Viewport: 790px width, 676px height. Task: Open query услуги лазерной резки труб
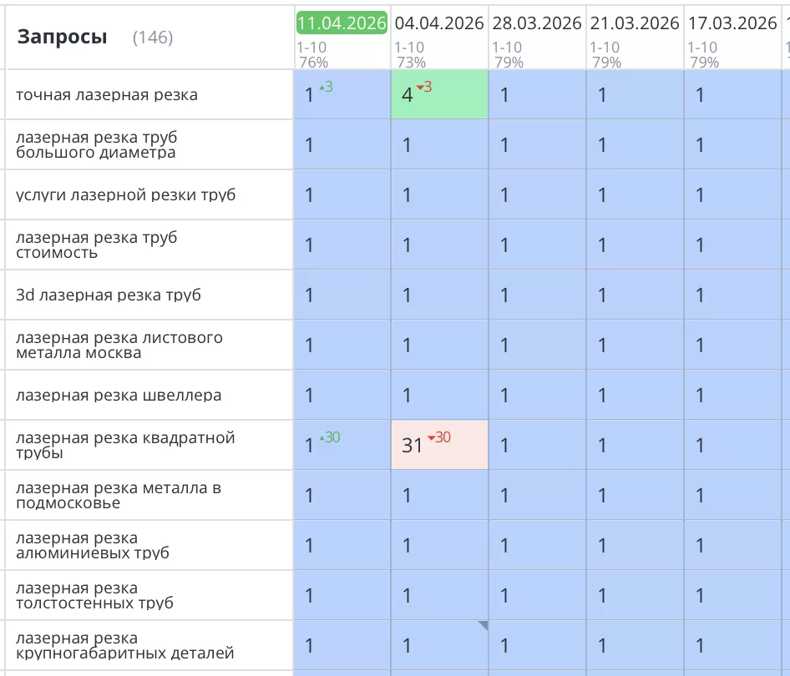tap(125, 195)
